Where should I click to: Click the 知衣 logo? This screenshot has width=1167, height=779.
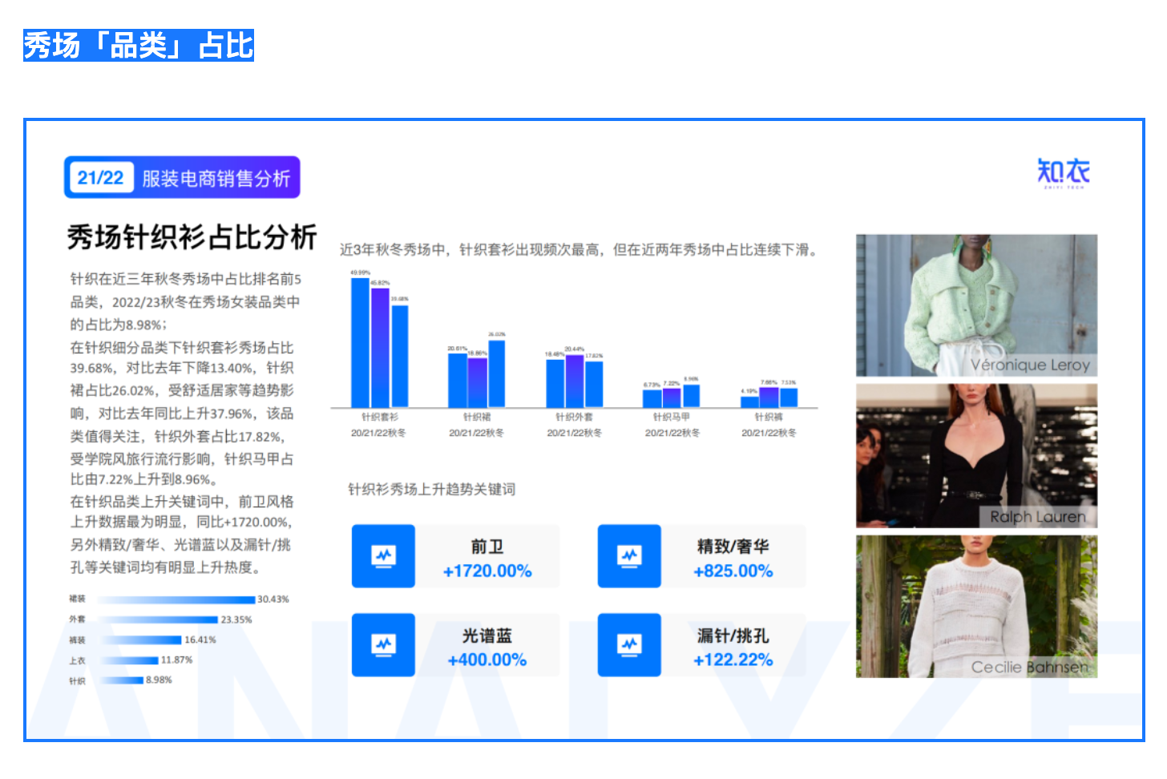point(1064,172)
